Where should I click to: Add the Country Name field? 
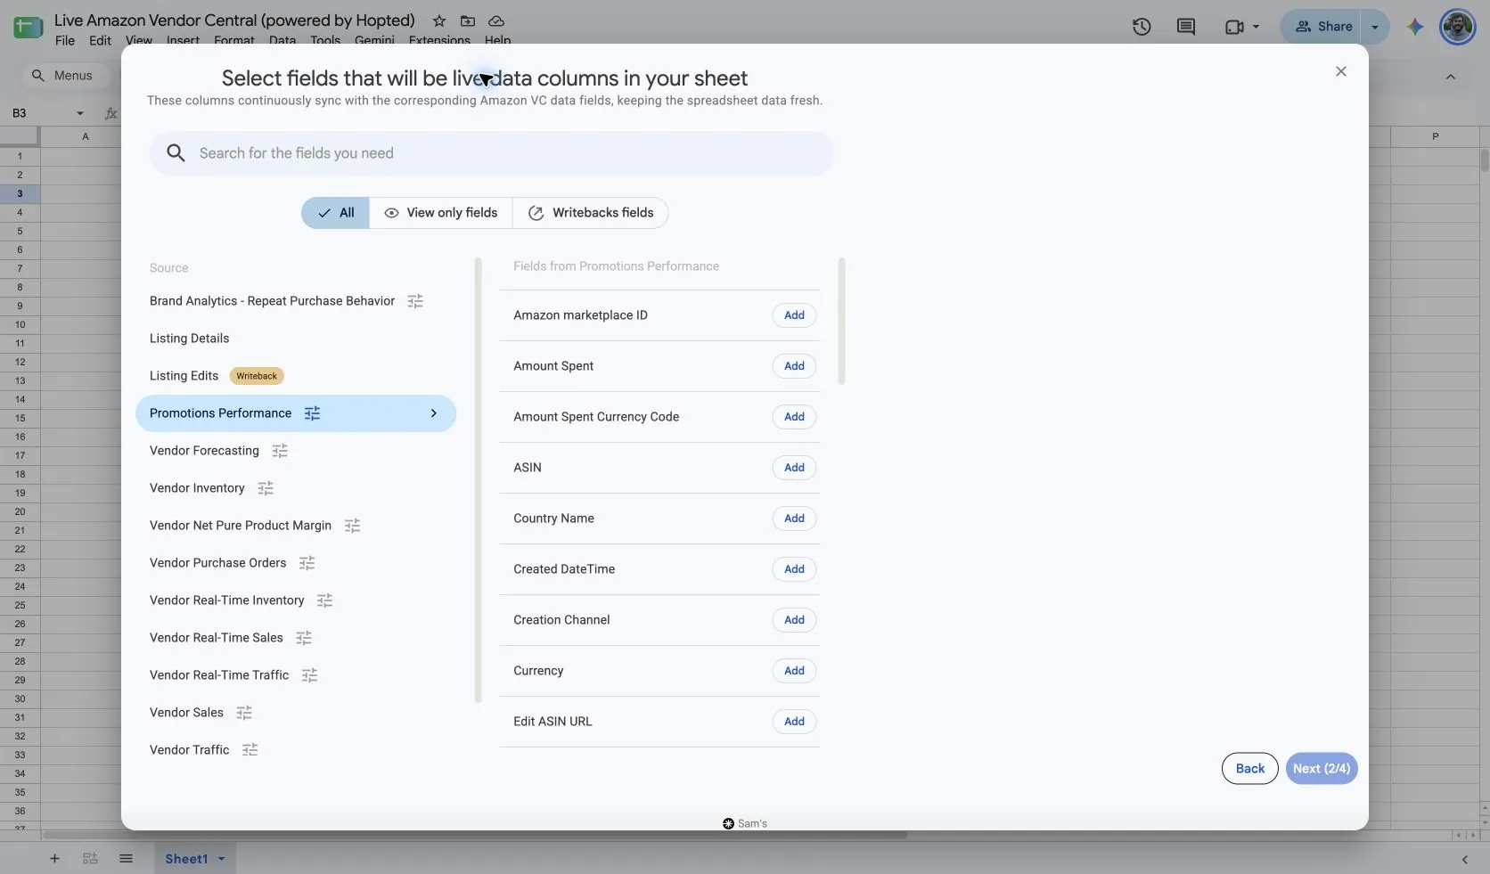794,519
